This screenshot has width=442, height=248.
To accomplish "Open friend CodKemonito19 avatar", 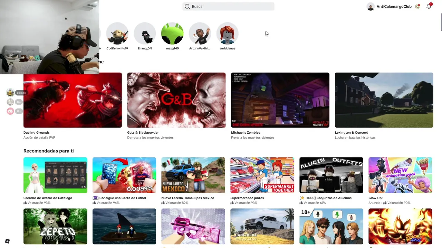I will (x=117, y=33).
